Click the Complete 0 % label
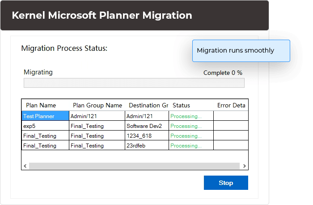313x205 pixels. point(223,73)
